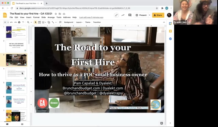The height and width of the screenshot is (127, 218).
Task: Click the Transition button
Action: tap(97, 22)
